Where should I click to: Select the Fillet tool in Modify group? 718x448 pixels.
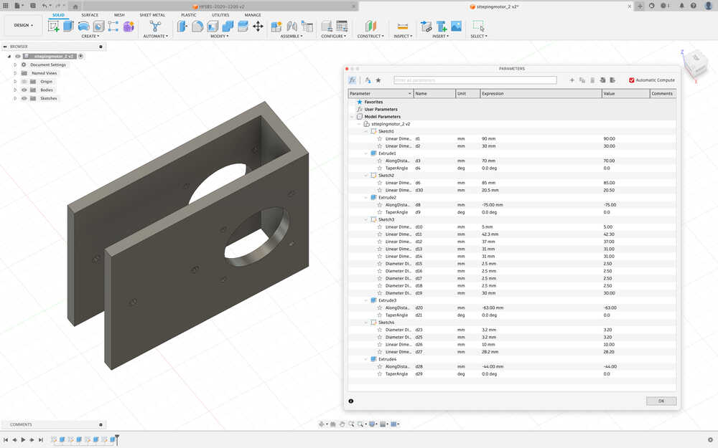tap(197, 26)
